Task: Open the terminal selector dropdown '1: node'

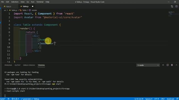Action: coord(148,65)
